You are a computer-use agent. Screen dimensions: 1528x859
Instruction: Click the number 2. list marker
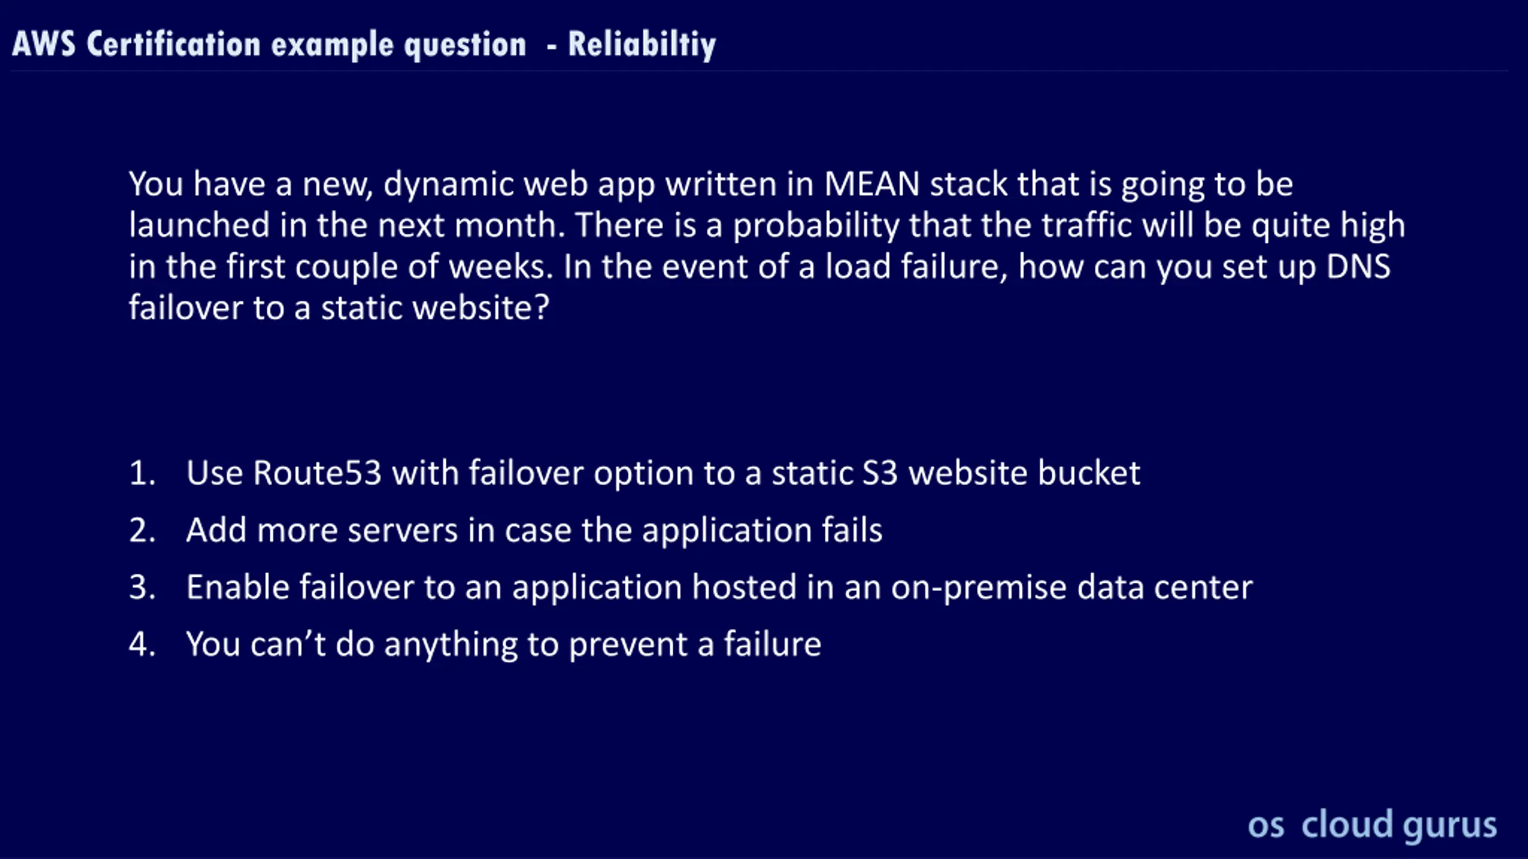click(142, 530)
